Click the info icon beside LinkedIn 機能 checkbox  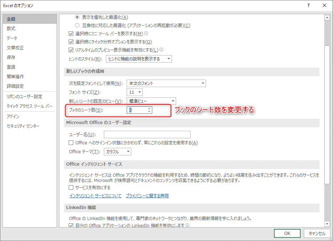pyautogui.click(x=187, y=225)
